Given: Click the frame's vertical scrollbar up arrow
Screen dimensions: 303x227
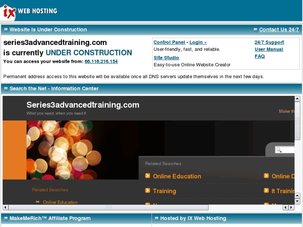Looking at the screenshot, I should [x=298, y=99].
